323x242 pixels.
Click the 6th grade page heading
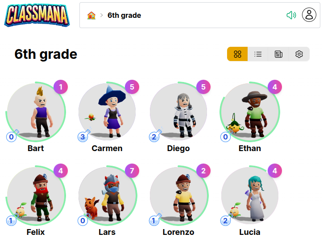point(46,54)
